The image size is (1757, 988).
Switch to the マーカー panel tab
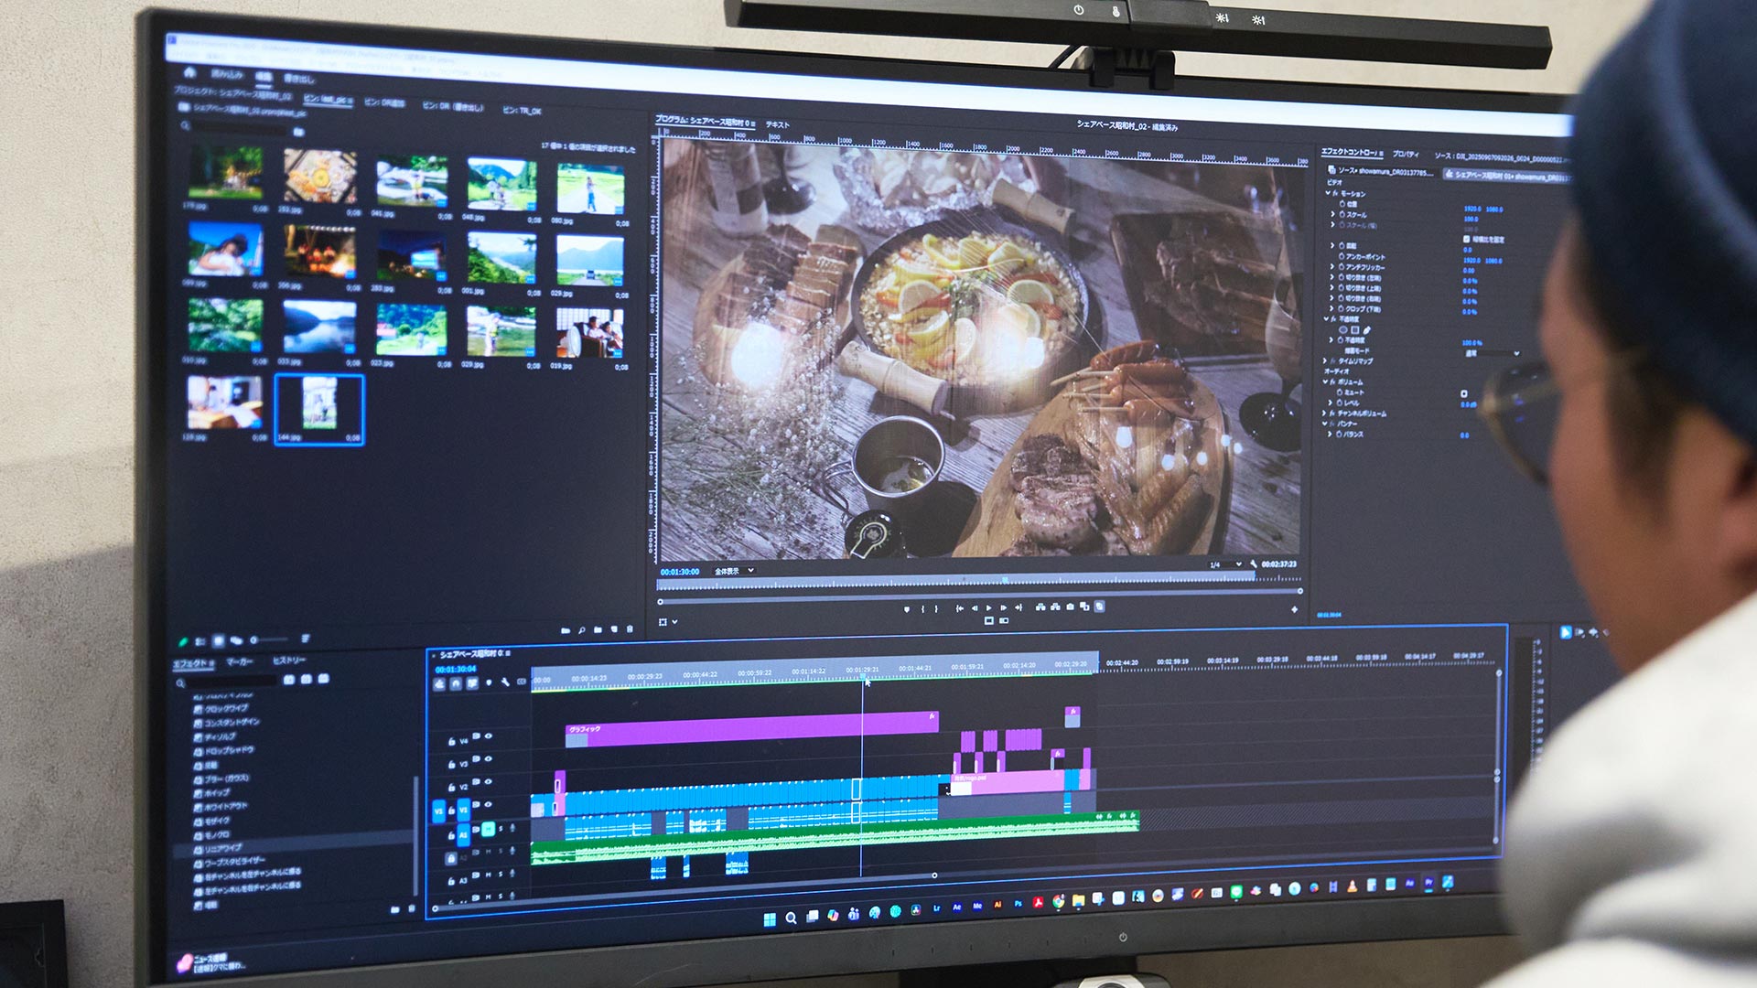click(240, 661)
